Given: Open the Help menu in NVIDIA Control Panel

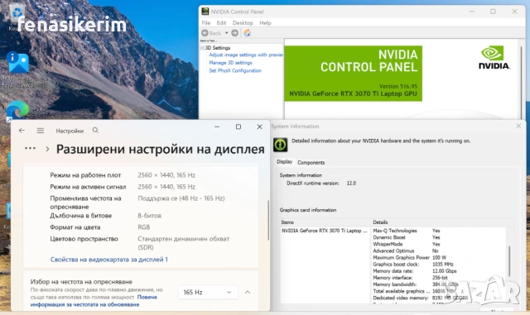Looking at the screenshot, I should coord(265,23).
